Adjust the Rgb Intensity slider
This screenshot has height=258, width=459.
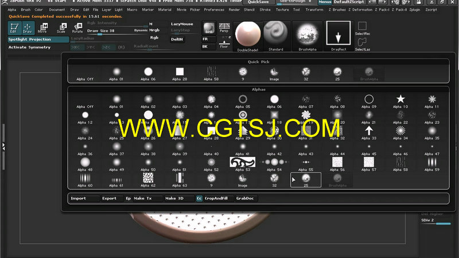117,24
